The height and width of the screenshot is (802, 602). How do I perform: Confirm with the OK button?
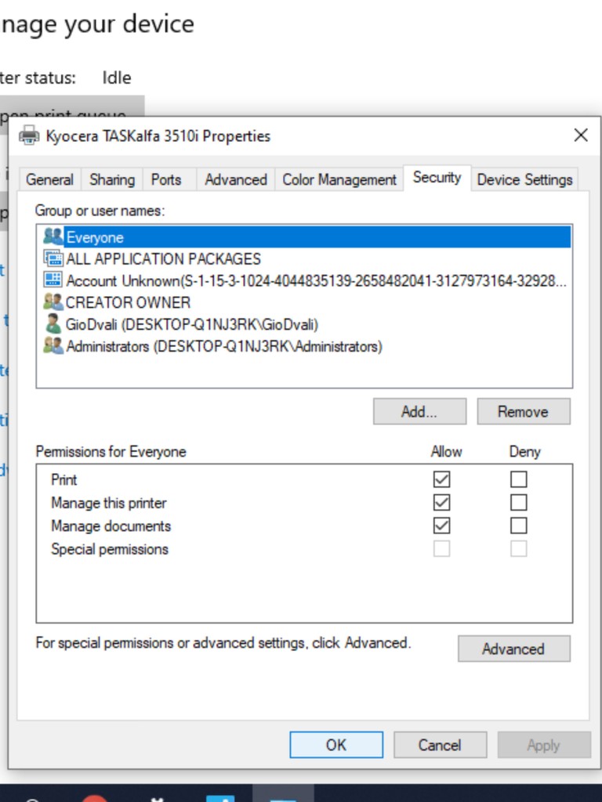(336, 745)
